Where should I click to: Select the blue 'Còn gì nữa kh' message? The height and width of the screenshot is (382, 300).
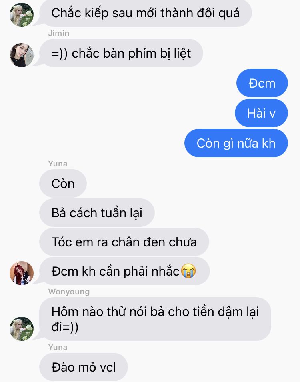(236, 143)
